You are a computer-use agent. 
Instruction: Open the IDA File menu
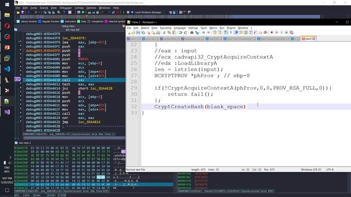point(18,8)
